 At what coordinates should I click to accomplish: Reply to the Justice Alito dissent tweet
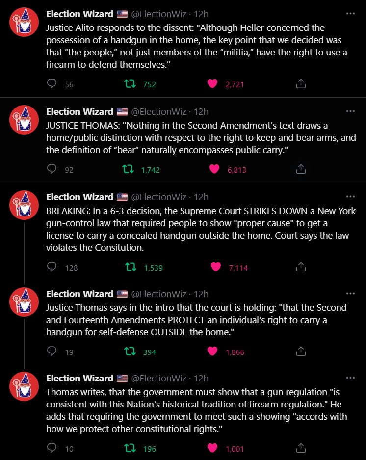click(52, 84)
